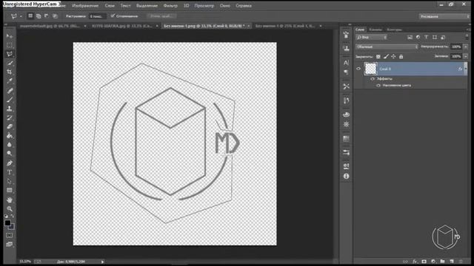
Task: Open the Paragraph panel icon
Action: 346,72
